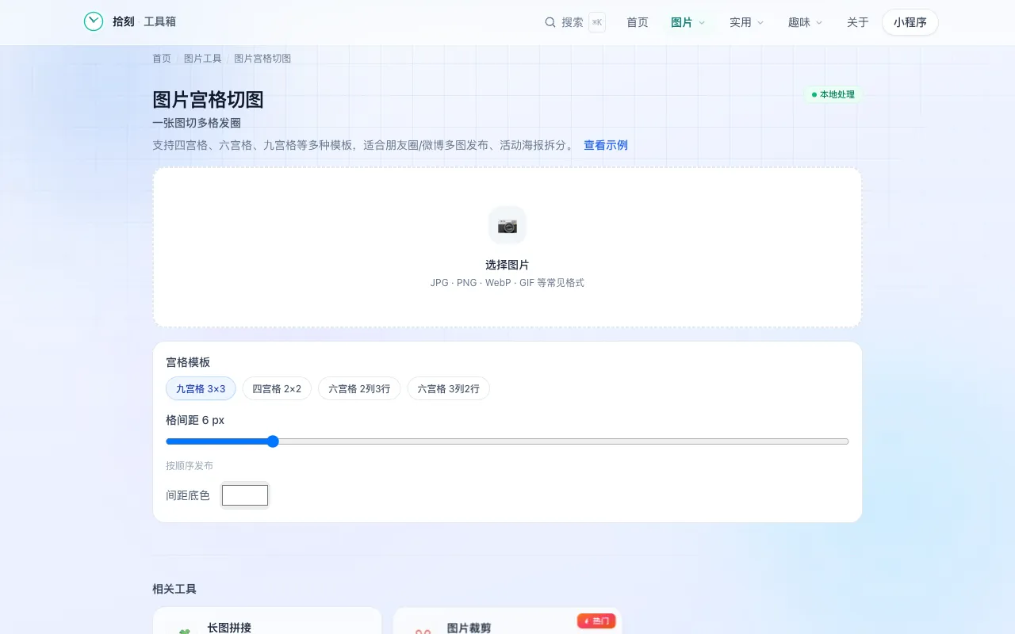This screenshot has height=634, width=1015.
Task: Select the 六宫格 2列3行 template
Action: (359, 388)
